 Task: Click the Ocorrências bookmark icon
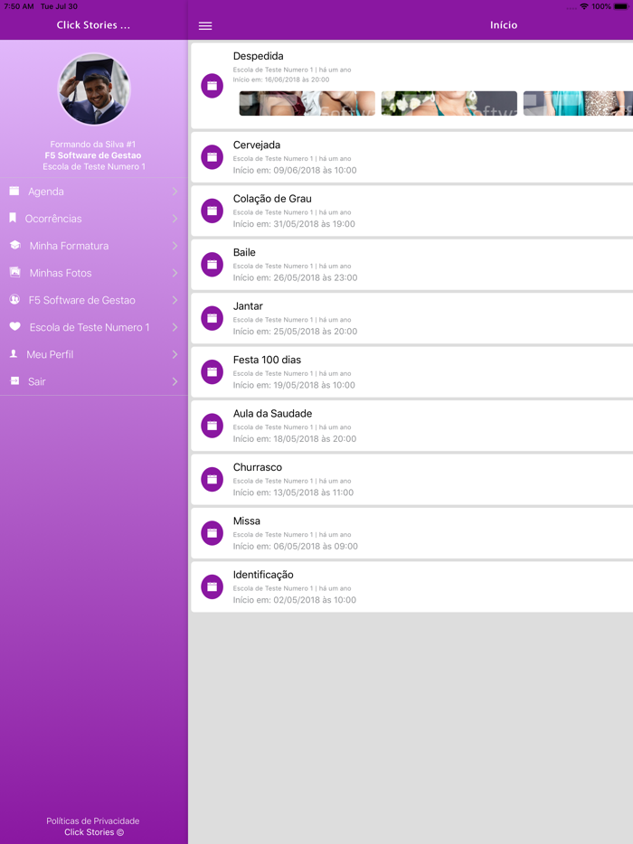point(13,218)
